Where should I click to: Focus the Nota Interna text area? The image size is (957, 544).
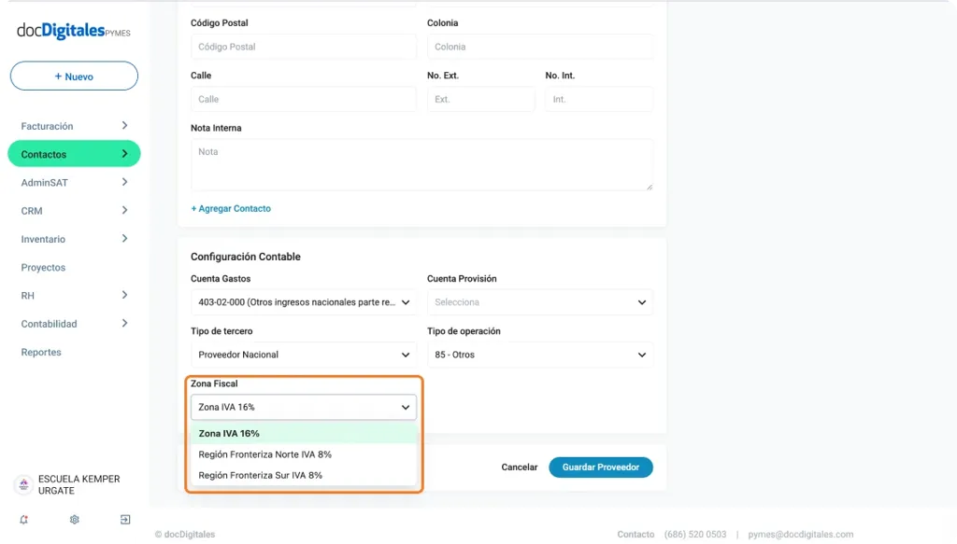click(x=421, y=165)
